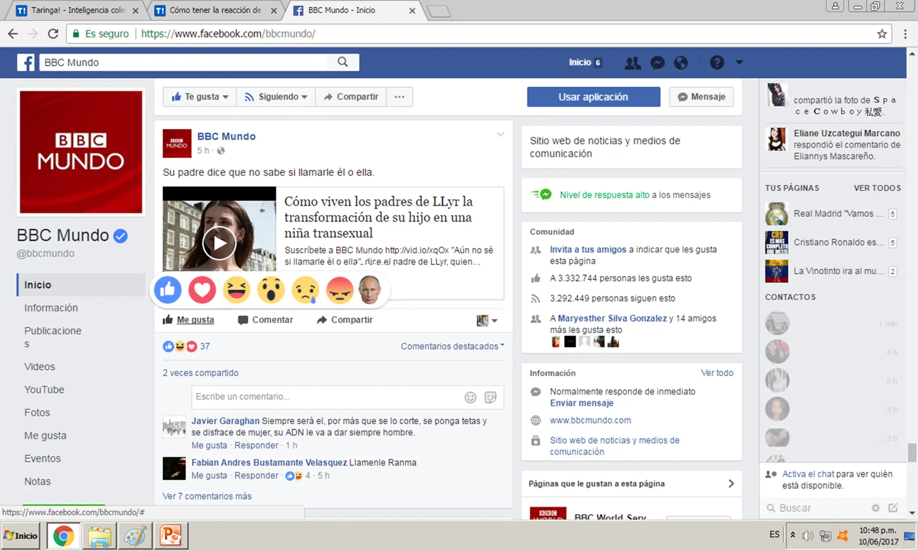
Task: Open the help question mark icon
Action: pos(717,62)
